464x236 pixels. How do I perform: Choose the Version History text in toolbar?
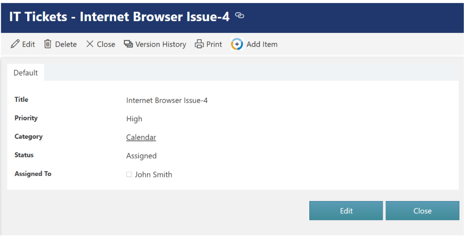160,44
